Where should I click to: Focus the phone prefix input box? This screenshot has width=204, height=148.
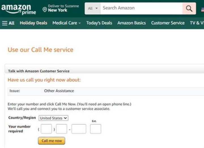[x=61, y=129]
